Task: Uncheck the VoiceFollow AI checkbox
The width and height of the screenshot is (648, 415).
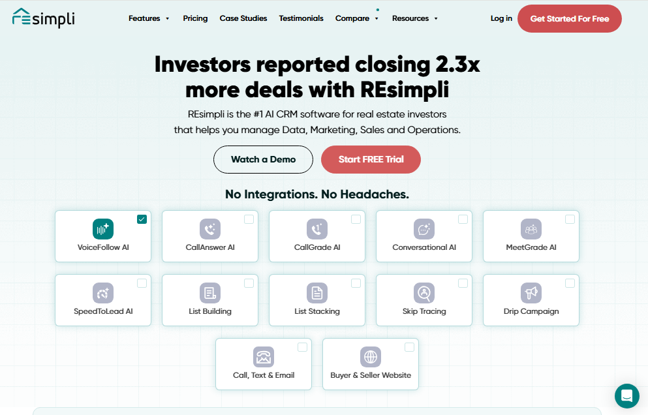Action: point(142,219)
